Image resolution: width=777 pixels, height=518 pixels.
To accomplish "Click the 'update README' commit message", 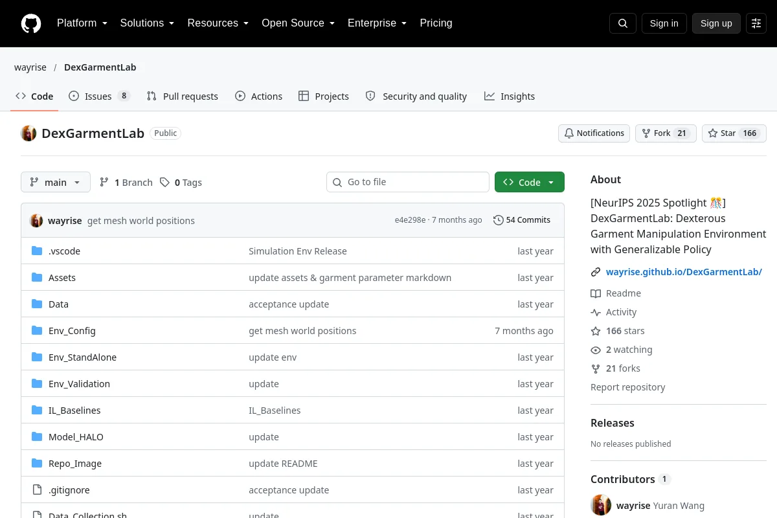I will pyautogui.click(x=283, y=464).
